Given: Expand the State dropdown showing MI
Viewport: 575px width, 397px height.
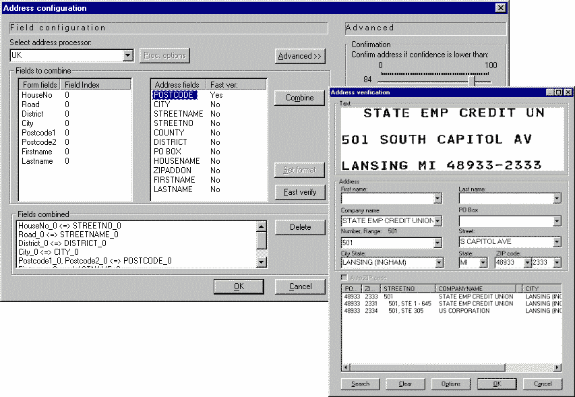Looking at the screenshot, I should [483, 263].
